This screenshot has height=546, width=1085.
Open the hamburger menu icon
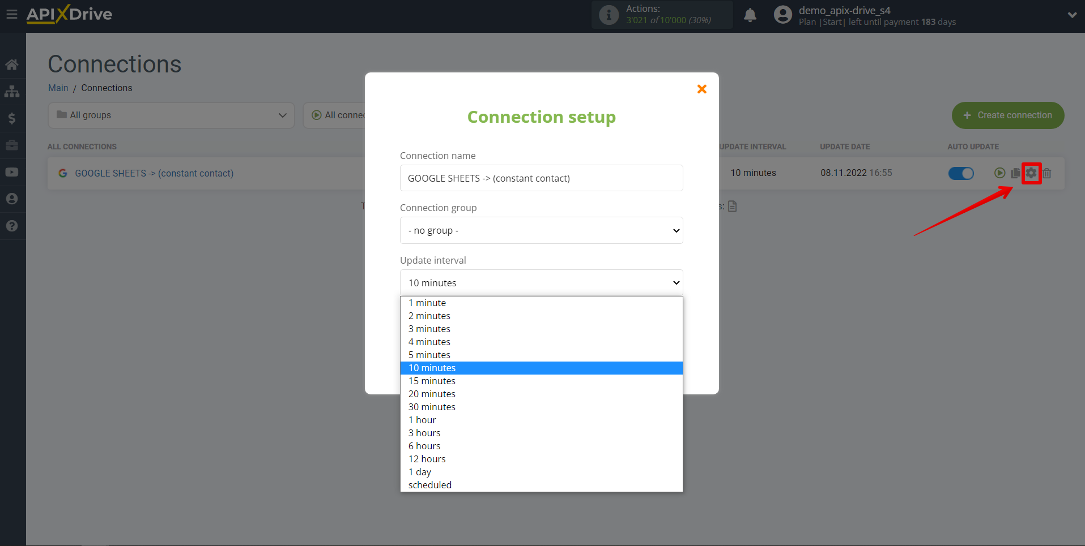[12, 14]
